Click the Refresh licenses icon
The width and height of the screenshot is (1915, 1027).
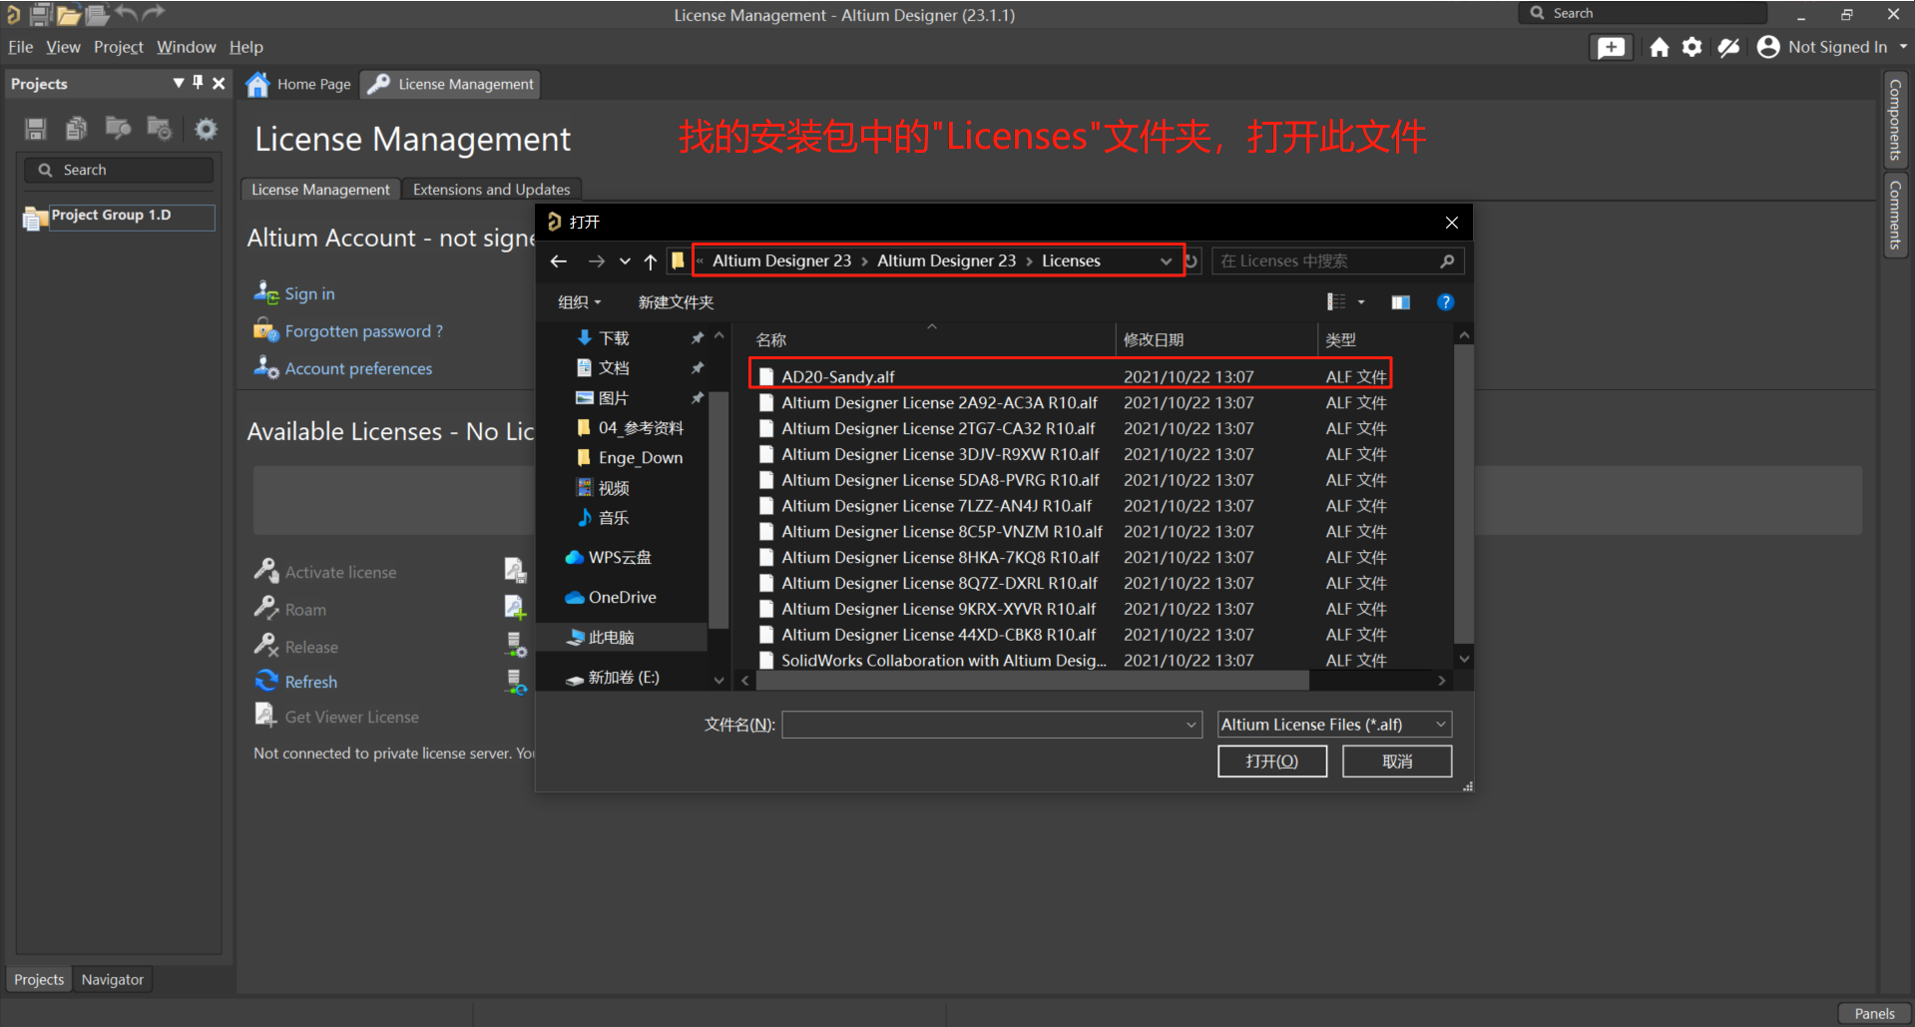(x=266, y=681)
